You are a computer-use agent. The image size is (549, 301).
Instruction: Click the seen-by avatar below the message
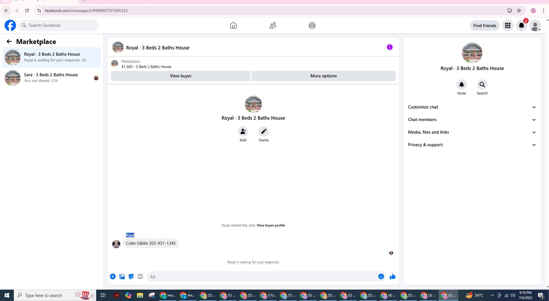coord(391,253)
